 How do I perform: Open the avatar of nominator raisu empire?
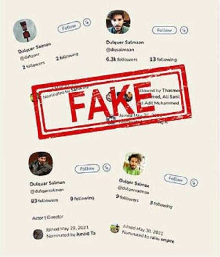tap(115, 228)
